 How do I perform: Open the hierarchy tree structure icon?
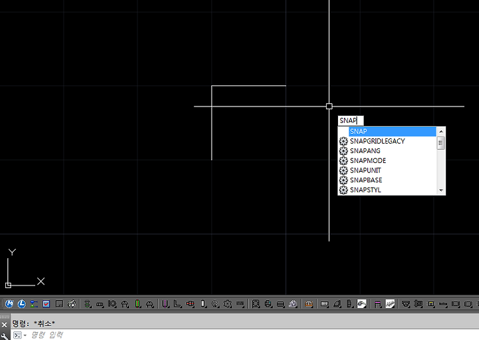[x=34, y=303]
